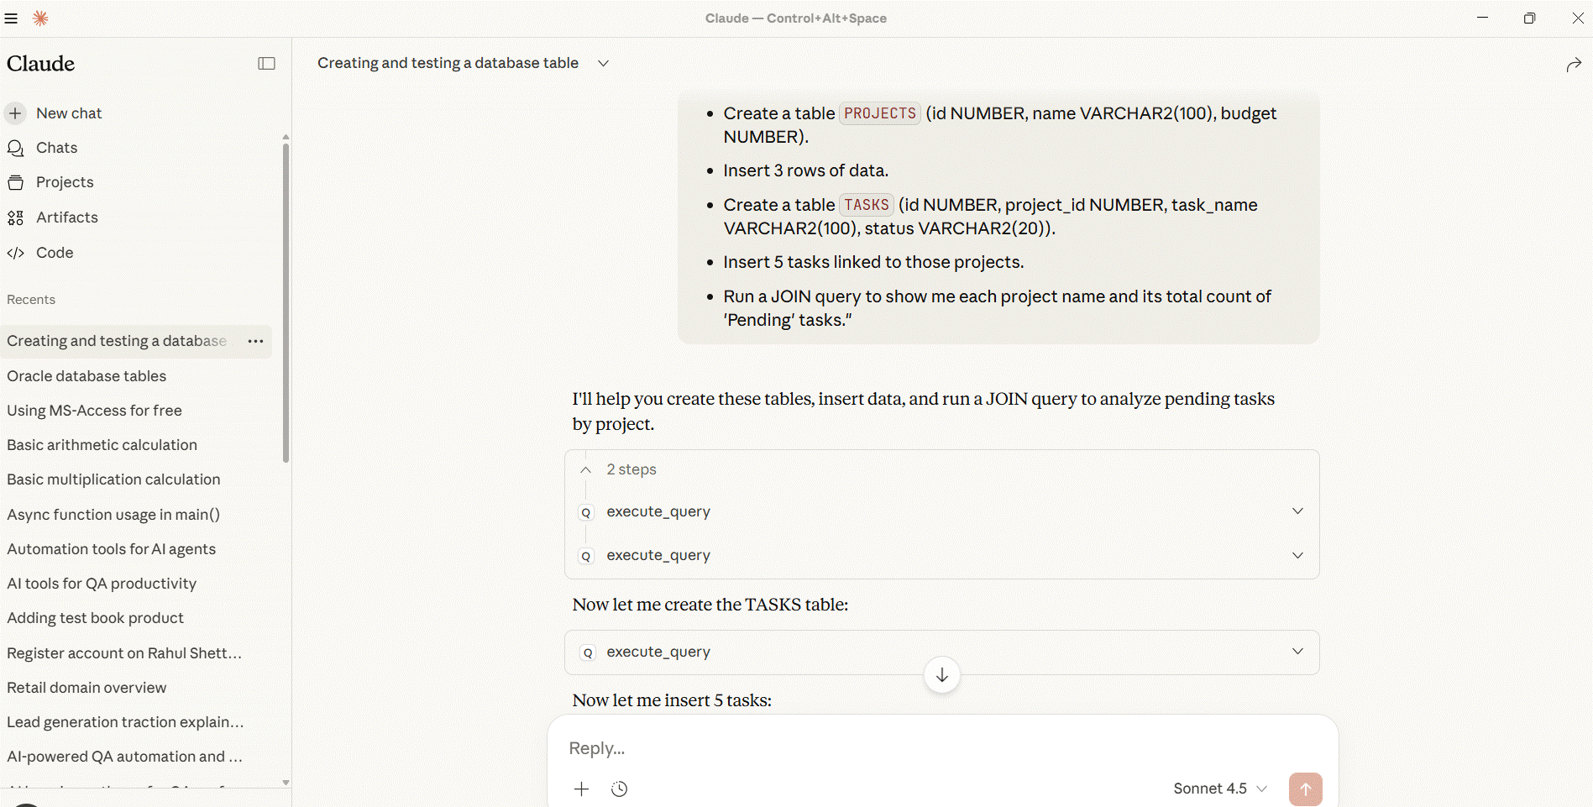The height and width of the screenshot is (807, 1593).
Task: Collapse the 2 steps section
Action: 586,470
